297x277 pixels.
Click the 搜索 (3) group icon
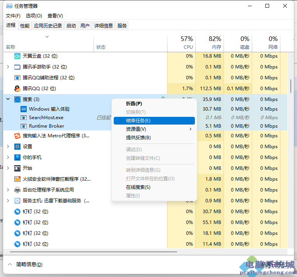coord(17,99)
